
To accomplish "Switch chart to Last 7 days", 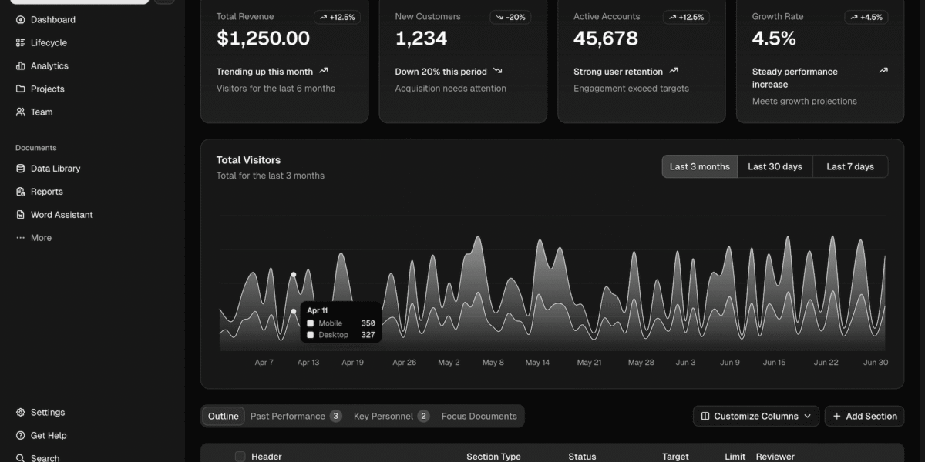I will coord(849,167).
